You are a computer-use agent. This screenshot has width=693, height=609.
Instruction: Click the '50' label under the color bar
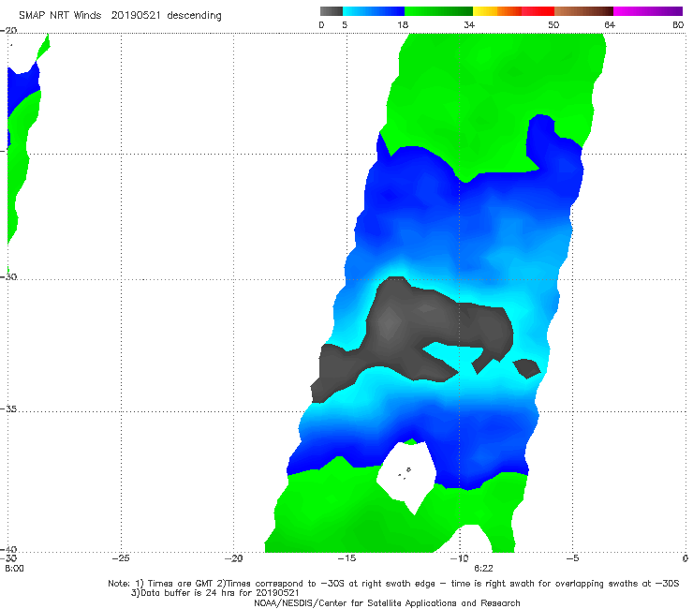[x=553, y=24]
